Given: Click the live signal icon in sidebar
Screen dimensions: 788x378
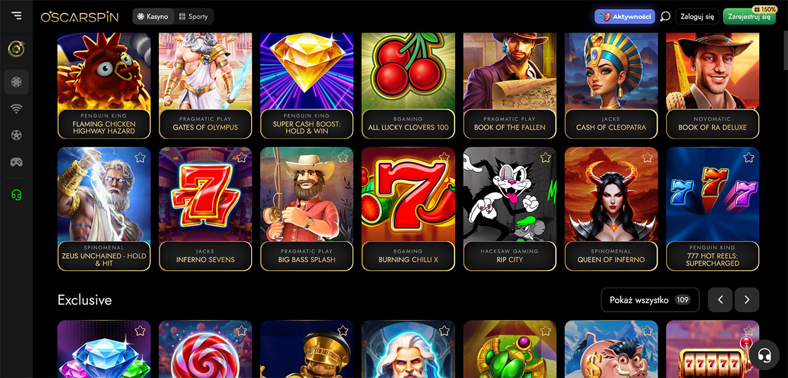Looking at the screenshot, I should pyautogui.click(x=17, y=109).
